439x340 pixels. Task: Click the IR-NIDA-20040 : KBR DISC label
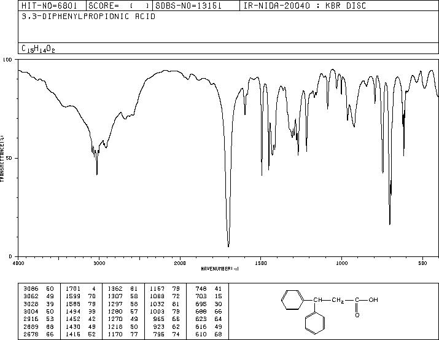coord(305,6)
